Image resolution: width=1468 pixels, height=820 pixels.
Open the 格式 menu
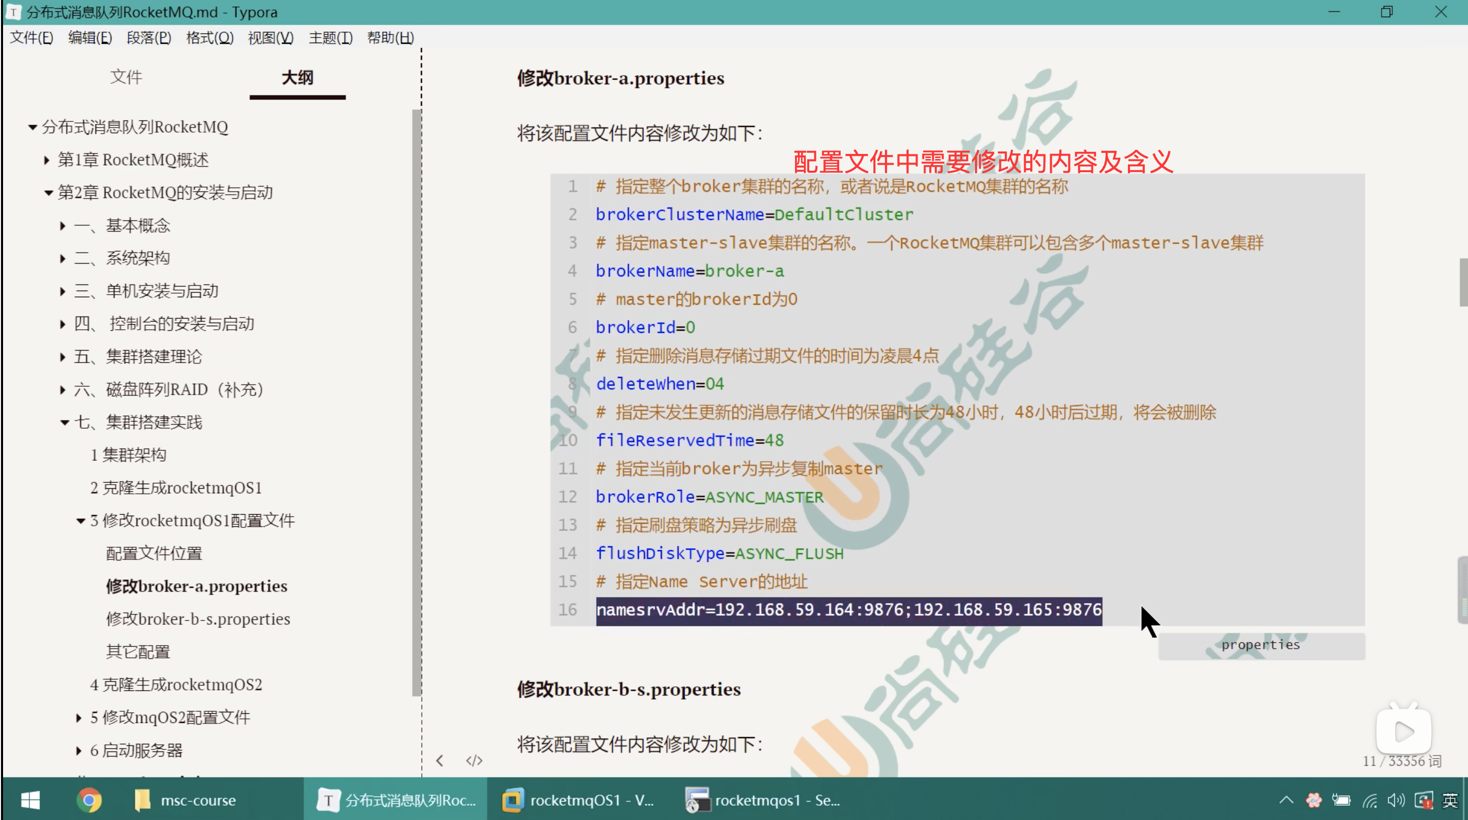209,38
